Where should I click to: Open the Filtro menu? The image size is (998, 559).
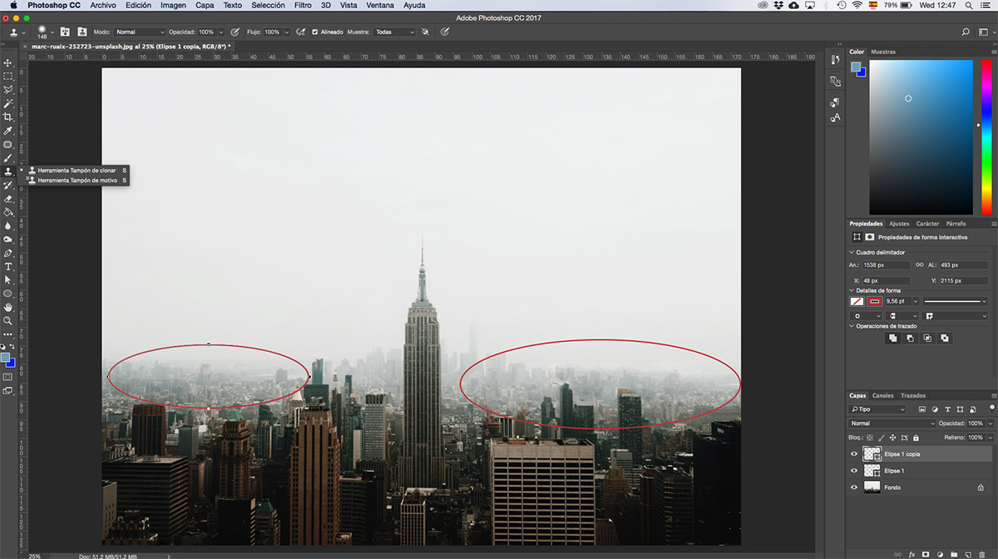(302, 5)
